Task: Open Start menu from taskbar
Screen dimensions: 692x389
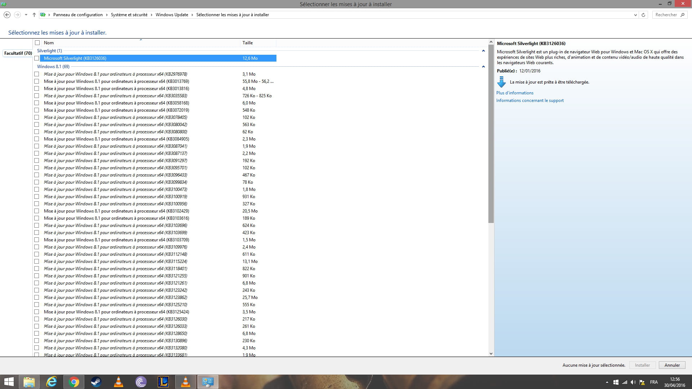Action: coord(9,382)
